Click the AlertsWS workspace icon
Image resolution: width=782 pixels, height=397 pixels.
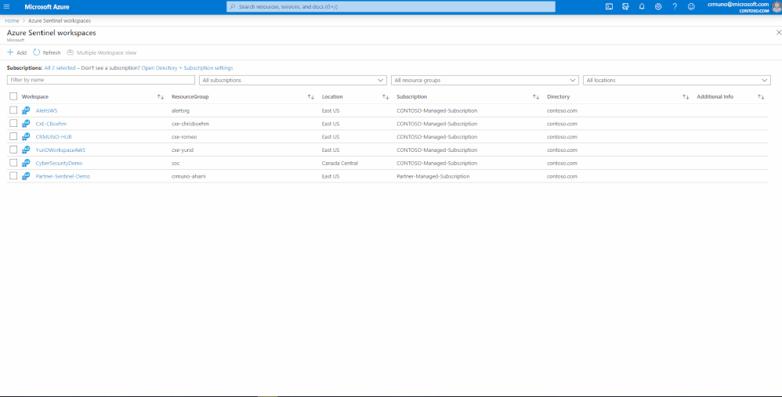[x=26, y=110]
